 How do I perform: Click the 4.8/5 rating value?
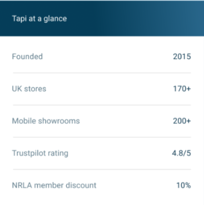[181, 153]
